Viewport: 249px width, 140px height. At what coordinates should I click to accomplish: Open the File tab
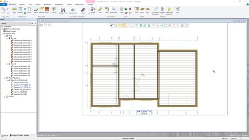4,4
